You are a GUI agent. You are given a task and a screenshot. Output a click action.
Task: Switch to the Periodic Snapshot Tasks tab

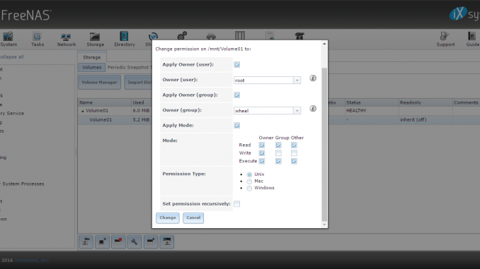tap(130, 67)
